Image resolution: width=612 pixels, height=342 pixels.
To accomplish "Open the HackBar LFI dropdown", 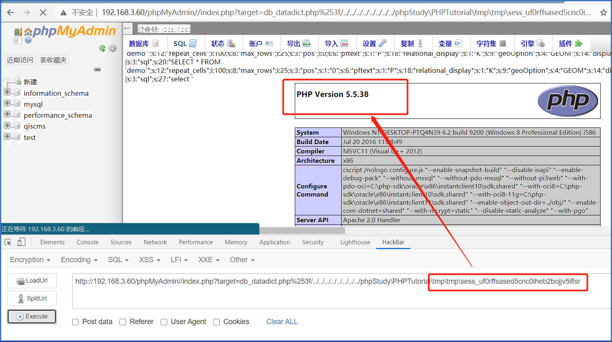I will 179,260.
